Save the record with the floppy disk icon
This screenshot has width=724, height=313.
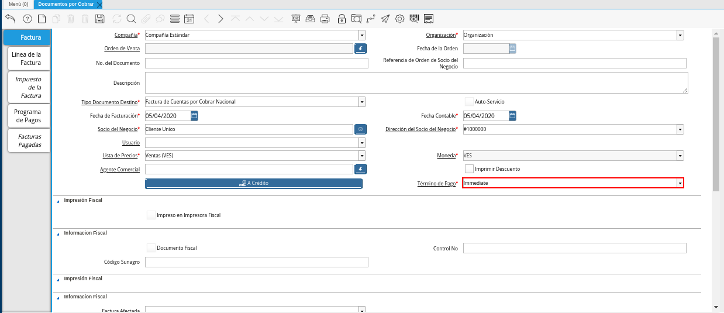tap(99, 19)
